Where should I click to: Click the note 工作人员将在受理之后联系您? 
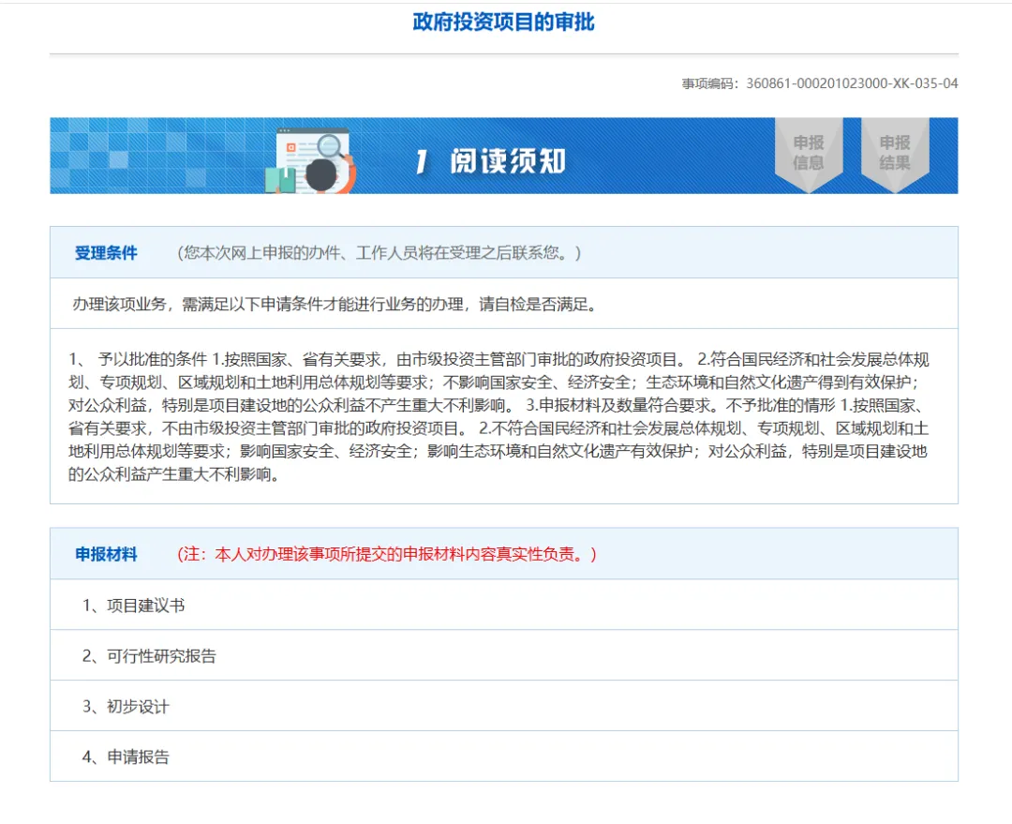(x=379, y=252)
